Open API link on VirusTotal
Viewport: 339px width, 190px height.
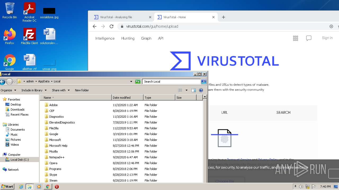pos(161,38)
